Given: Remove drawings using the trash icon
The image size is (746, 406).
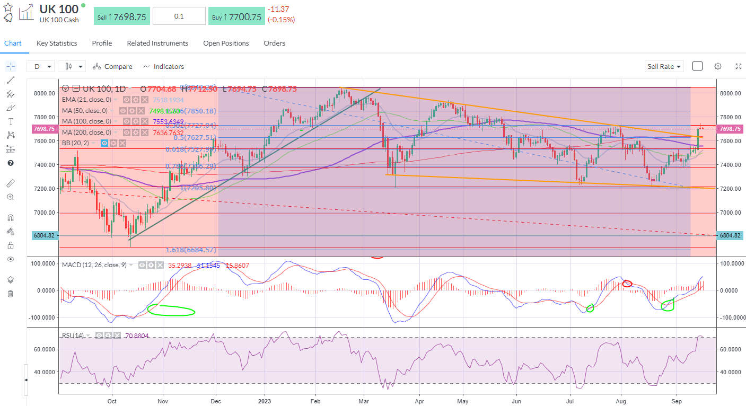Looking at the screenshot, I should [11, 294].
